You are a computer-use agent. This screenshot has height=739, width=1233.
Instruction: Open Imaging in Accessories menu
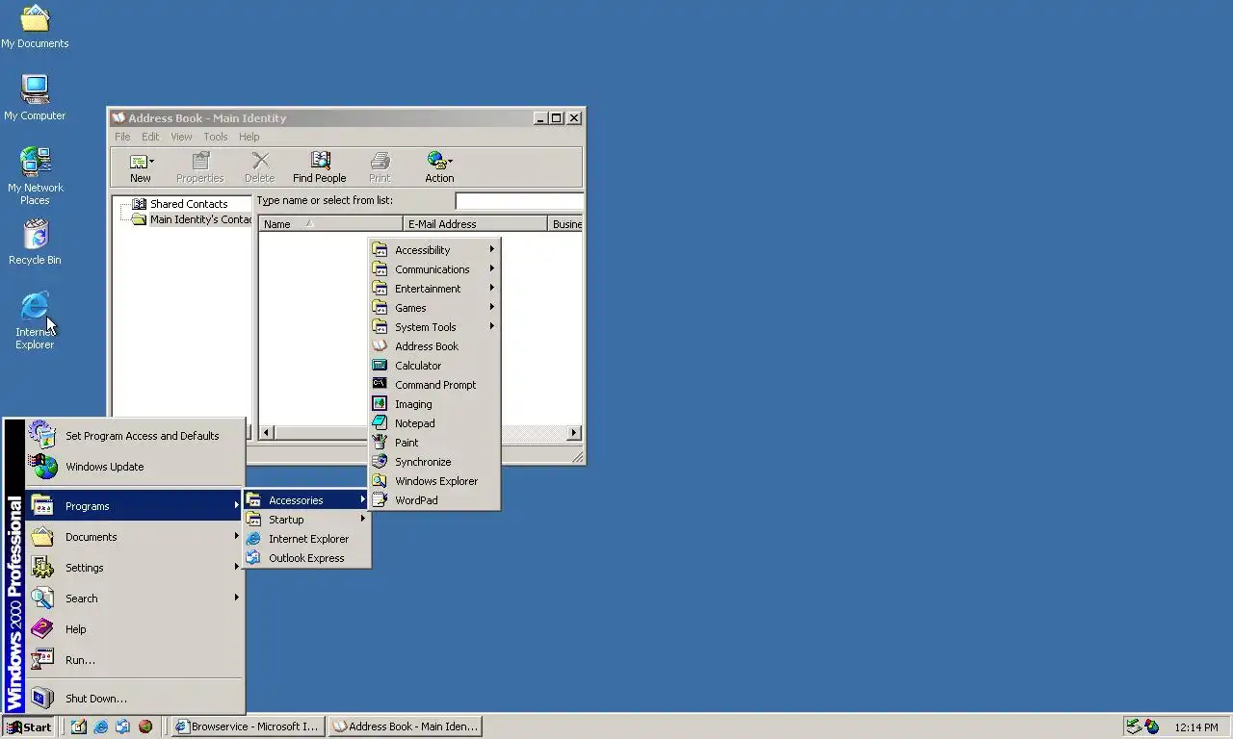click(x=433, y=404)
